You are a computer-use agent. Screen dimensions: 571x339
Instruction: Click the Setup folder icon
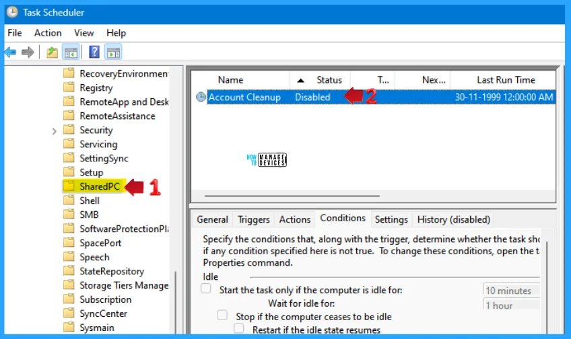click(x=69, y=172)
